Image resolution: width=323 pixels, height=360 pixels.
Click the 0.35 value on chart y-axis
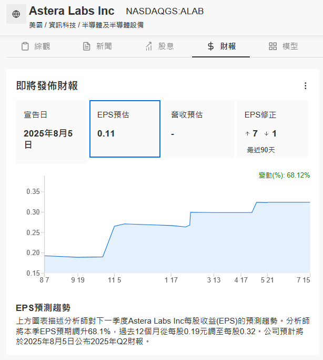coord(33,191)
